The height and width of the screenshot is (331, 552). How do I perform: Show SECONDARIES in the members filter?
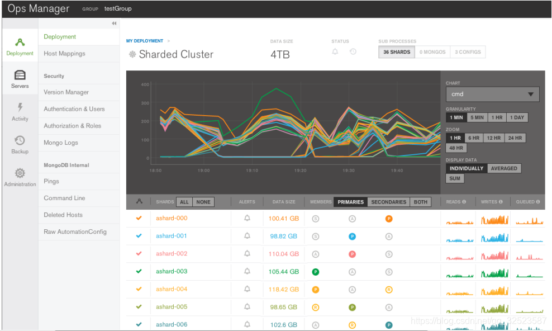(388, 202)
